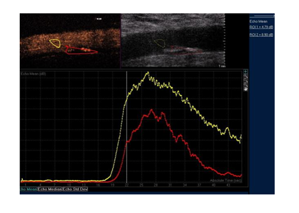Click the white arrow icon ending the graph toolbar
This screenshot has height=213, width=299.
[246, 89]
